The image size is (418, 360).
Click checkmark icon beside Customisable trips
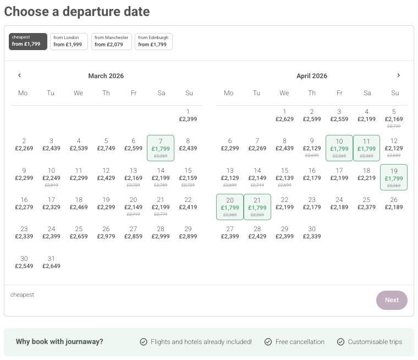tap(340, 342)
